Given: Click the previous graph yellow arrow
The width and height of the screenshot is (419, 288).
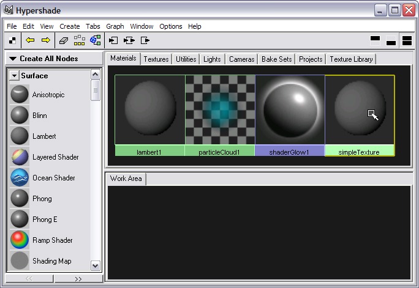Looking at the screenshot, I should [x=30, y=40].
